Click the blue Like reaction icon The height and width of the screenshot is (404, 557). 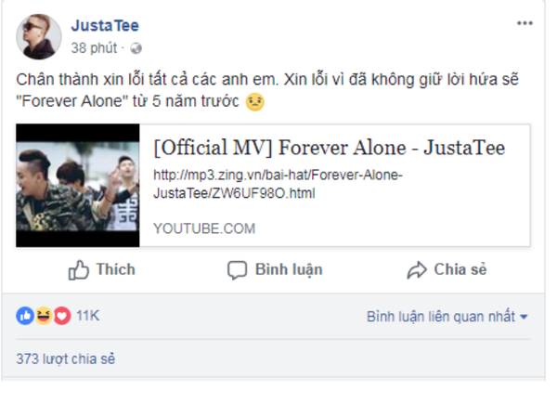click(x=25, y=316)
